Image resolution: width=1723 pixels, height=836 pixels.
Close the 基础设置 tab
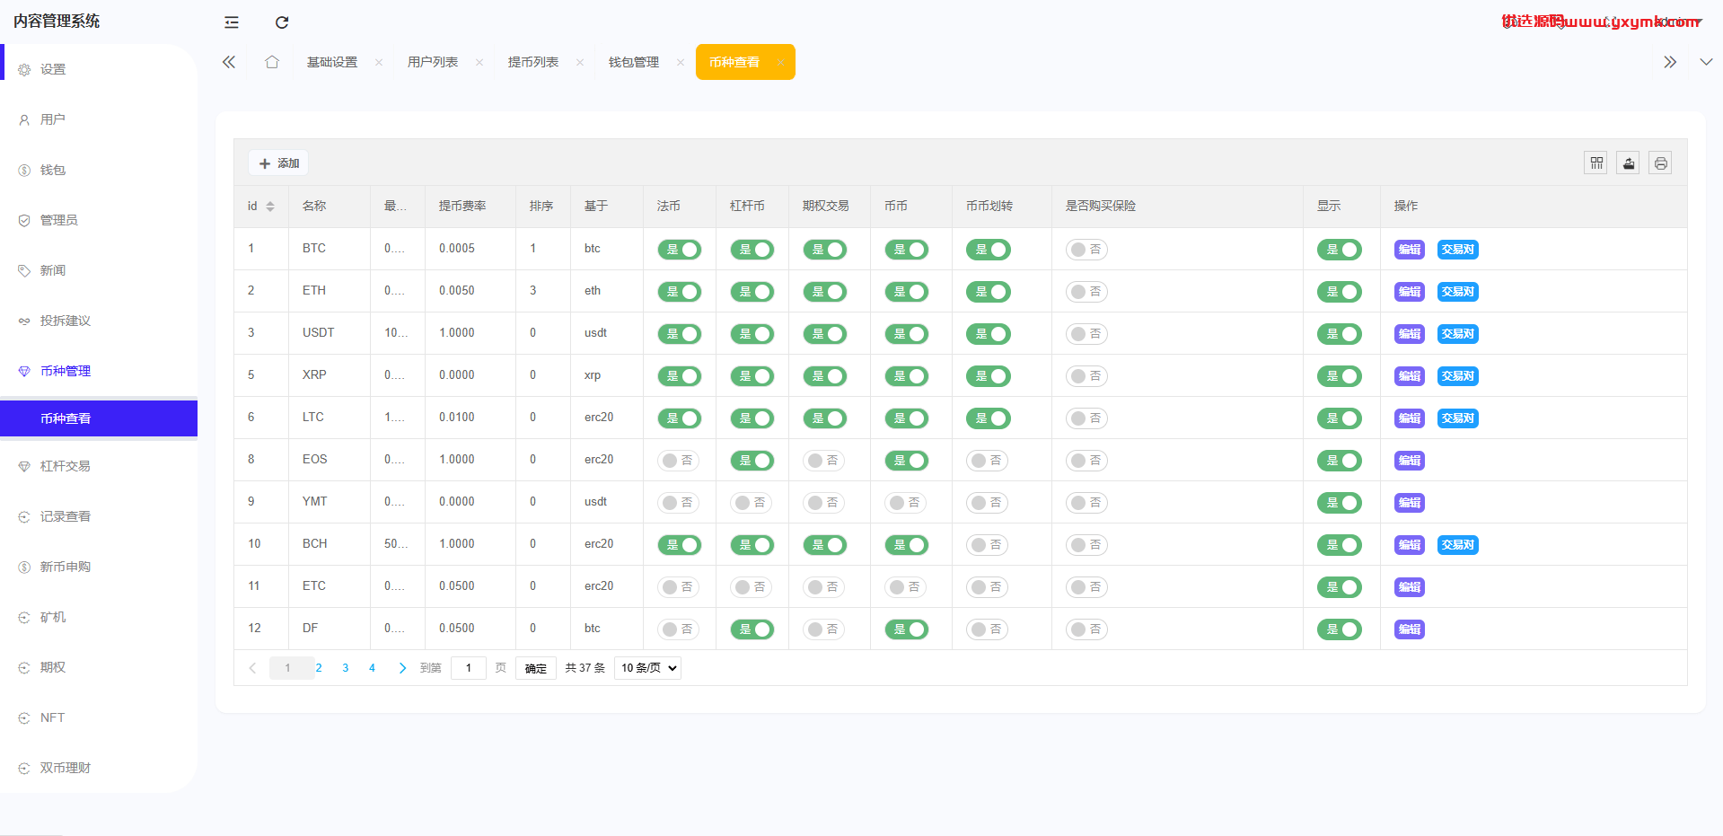click(x=379, y=62)
